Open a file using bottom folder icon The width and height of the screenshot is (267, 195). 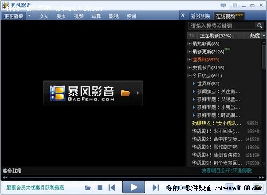pyautogui.click(x=88, y=188)
